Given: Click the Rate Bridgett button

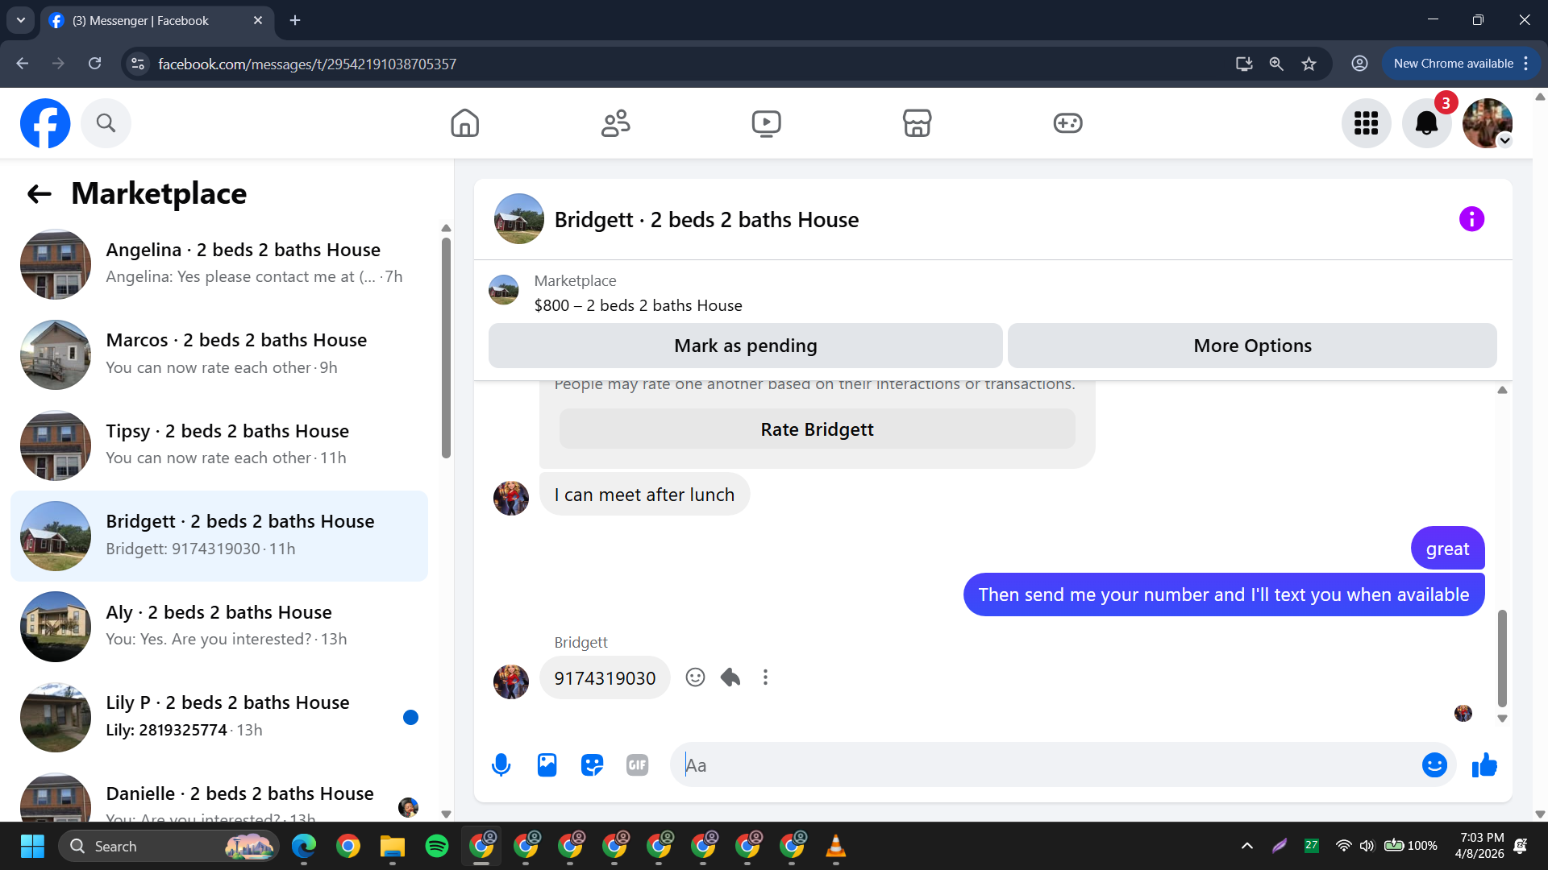Looking at the screenshot, I should coord(817,429).
